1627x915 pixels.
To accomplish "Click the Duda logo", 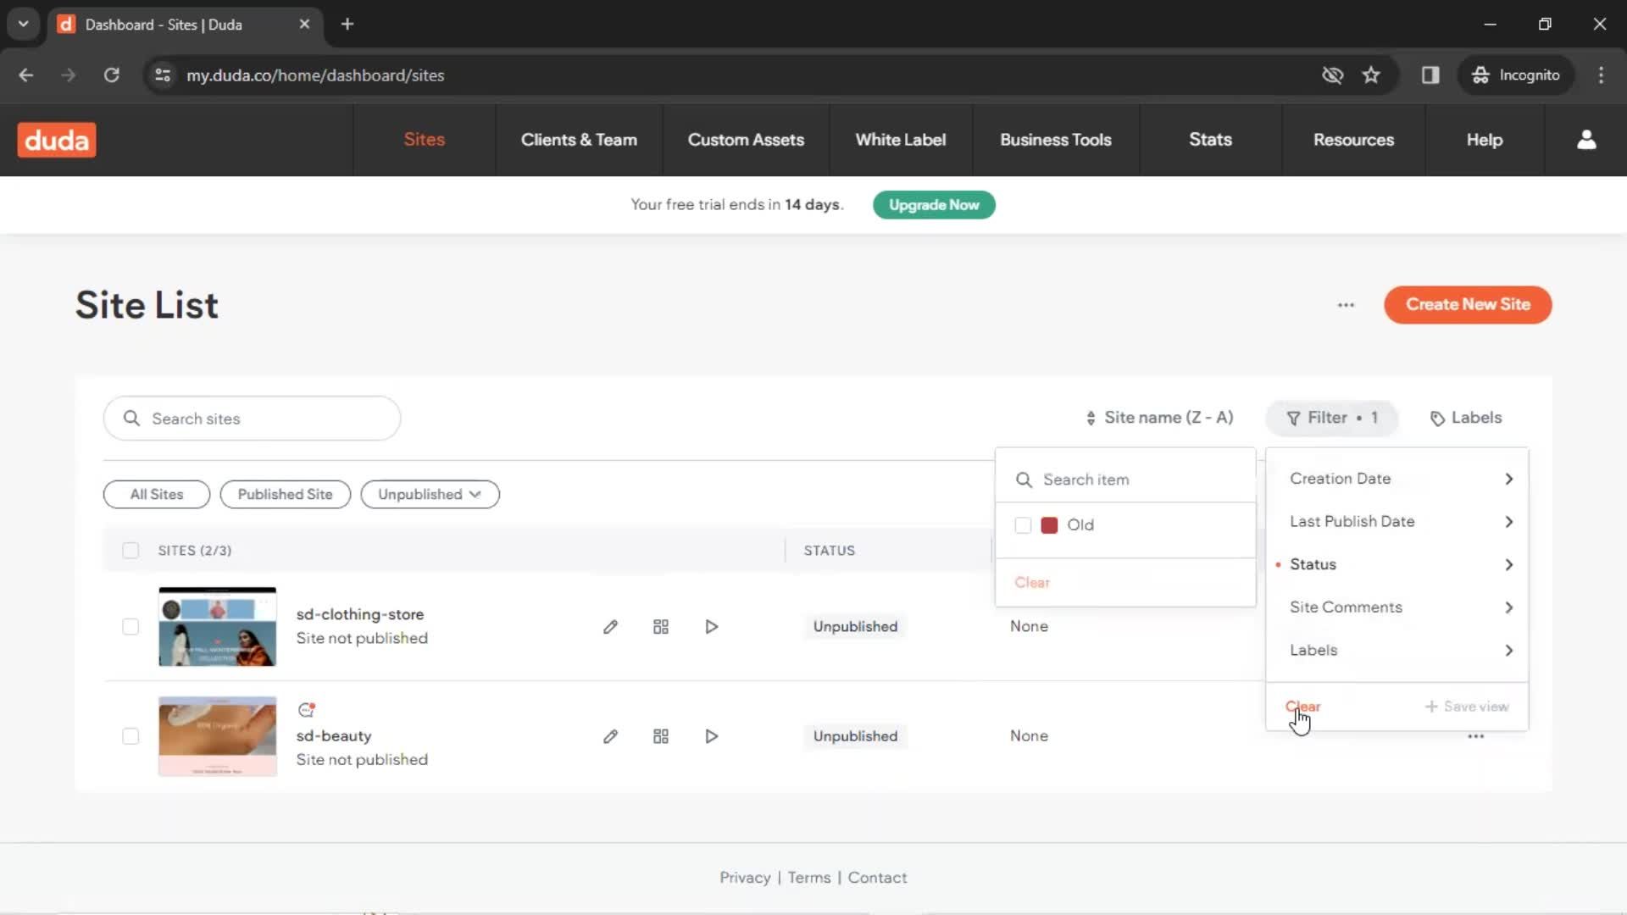I will coord(57,140).
